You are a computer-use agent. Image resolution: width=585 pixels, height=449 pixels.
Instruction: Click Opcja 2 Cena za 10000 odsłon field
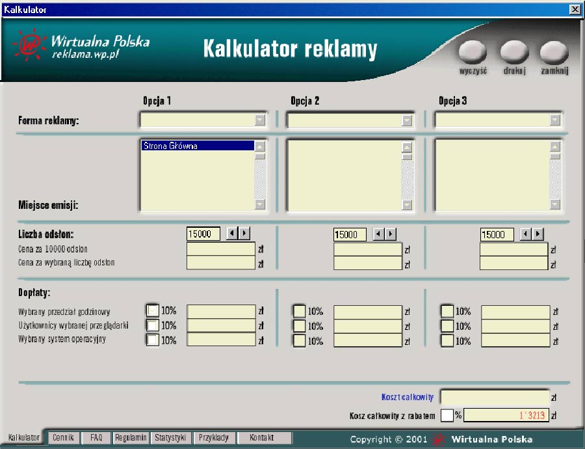(x=367, y=249)
